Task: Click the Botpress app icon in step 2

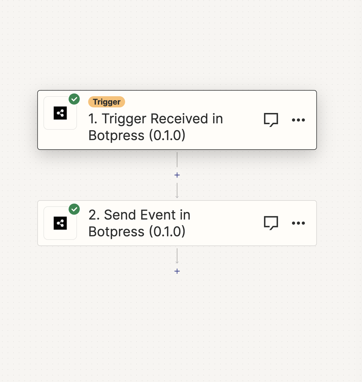Action: (60, 223)
